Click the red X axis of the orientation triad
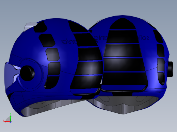177x132 pixels. 7,122
